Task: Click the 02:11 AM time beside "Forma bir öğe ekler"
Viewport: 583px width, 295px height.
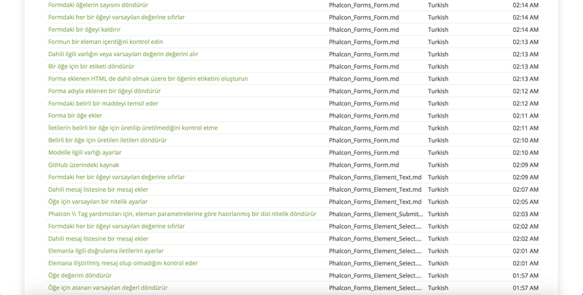Action: pyautogui.click(x=525, y=115)
